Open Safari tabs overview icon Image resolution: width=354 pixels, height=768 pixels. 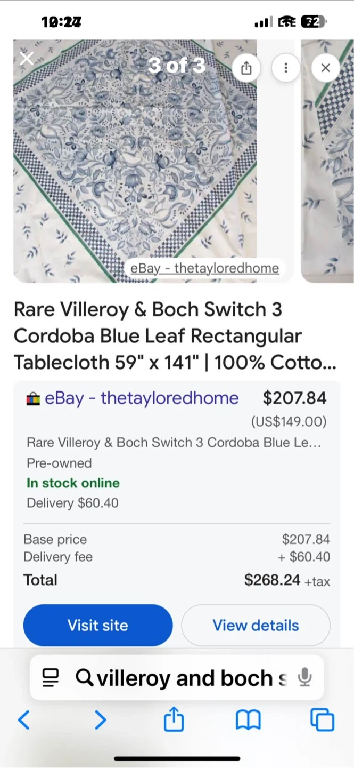click(322, 721)
